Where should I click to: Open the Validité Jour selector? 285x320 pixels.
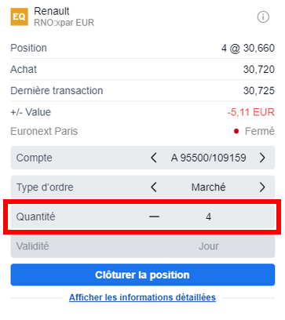(x=143, y=246)
